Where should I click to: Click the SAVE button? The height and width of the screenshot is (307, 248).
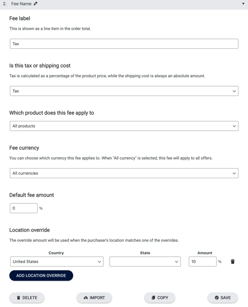pos(223,298)
